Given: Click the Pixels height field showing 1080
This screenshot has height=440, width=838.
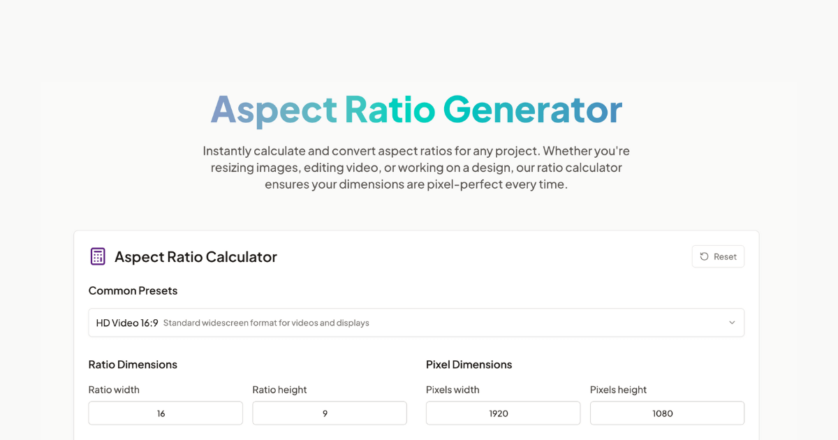Looking at the screenshot, I should pos(667,413).
